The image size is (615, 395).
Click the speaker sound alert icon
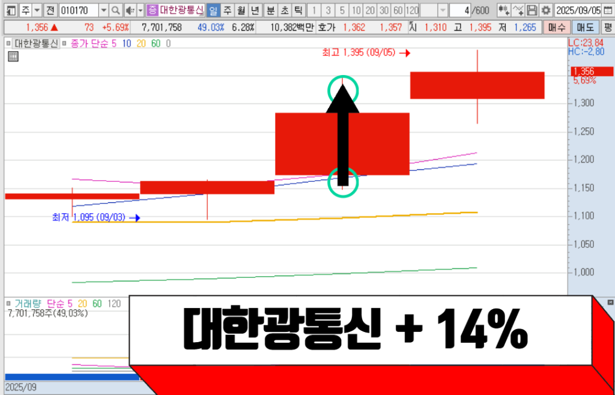(129, 10)
